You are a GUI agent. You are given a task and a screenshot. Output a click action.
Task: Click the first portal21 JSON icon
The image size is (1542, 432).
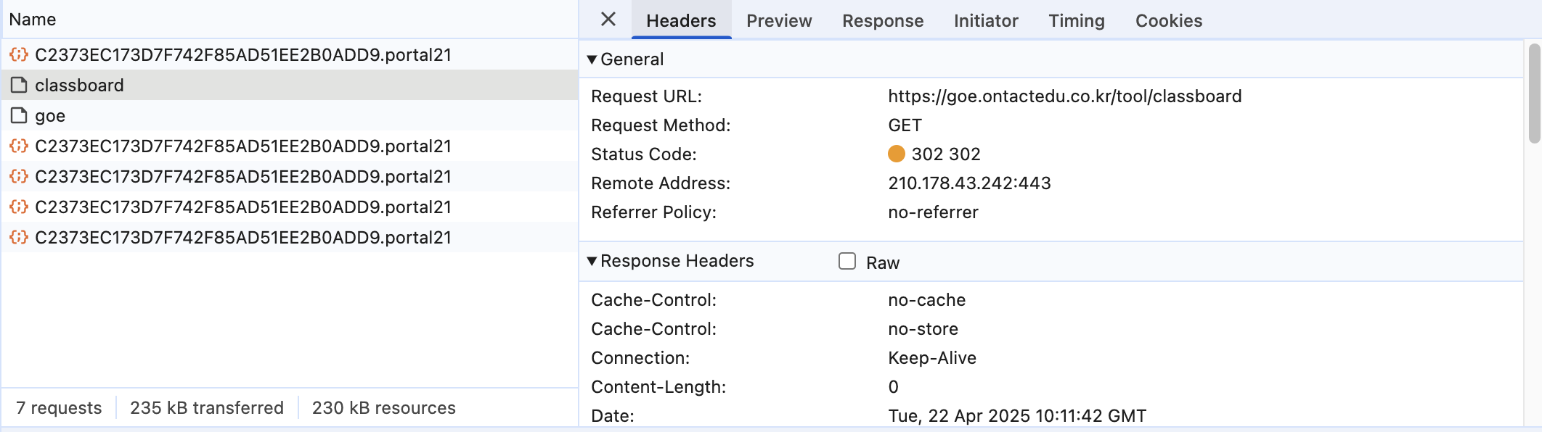tap(19, 55)
